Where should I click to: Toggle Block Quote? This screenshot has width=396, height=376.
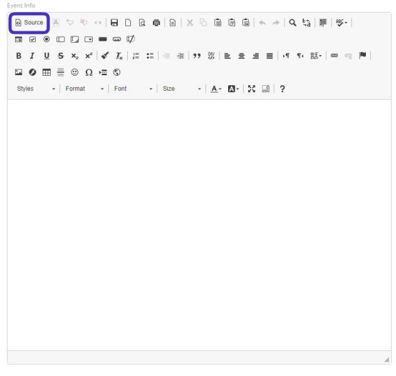pos(197,56)
